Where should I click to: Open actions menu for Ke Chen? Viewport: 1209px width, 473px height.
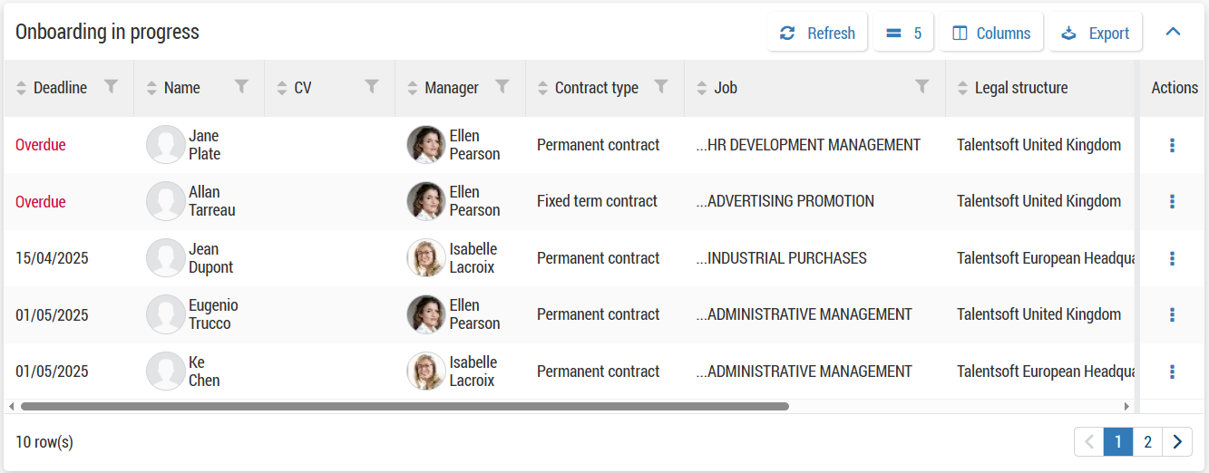(x=1172, y=372)
